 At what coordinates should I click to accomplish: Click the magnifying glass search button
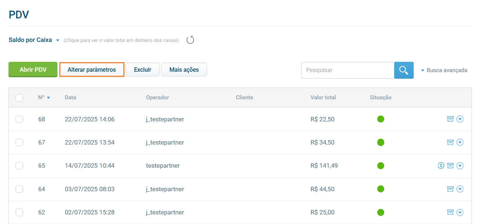coord(404,70)
